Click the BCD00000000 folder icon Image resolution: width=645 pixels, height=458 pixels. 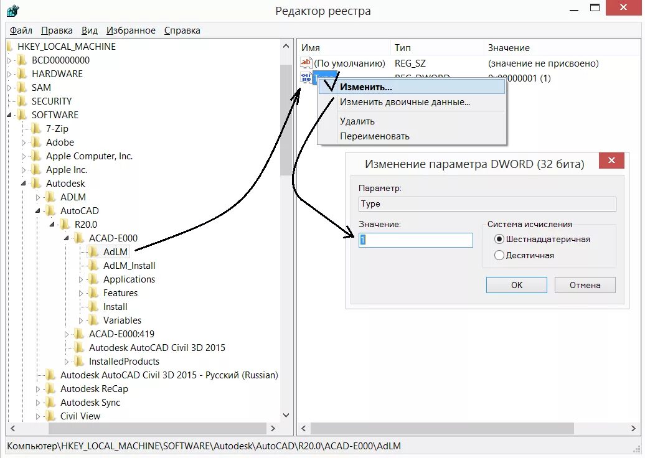(x=22, y=60)
